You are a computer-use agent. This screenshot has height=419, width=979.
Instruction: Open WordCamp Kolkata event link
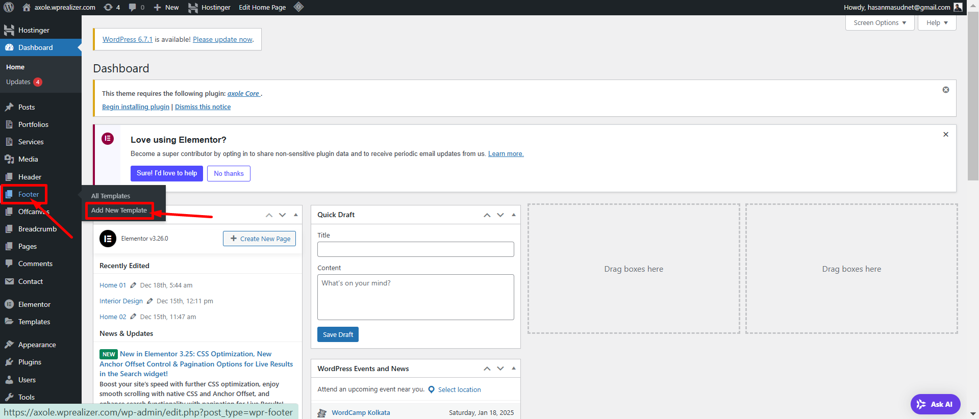pyautogui.click(x=361, y=412)
